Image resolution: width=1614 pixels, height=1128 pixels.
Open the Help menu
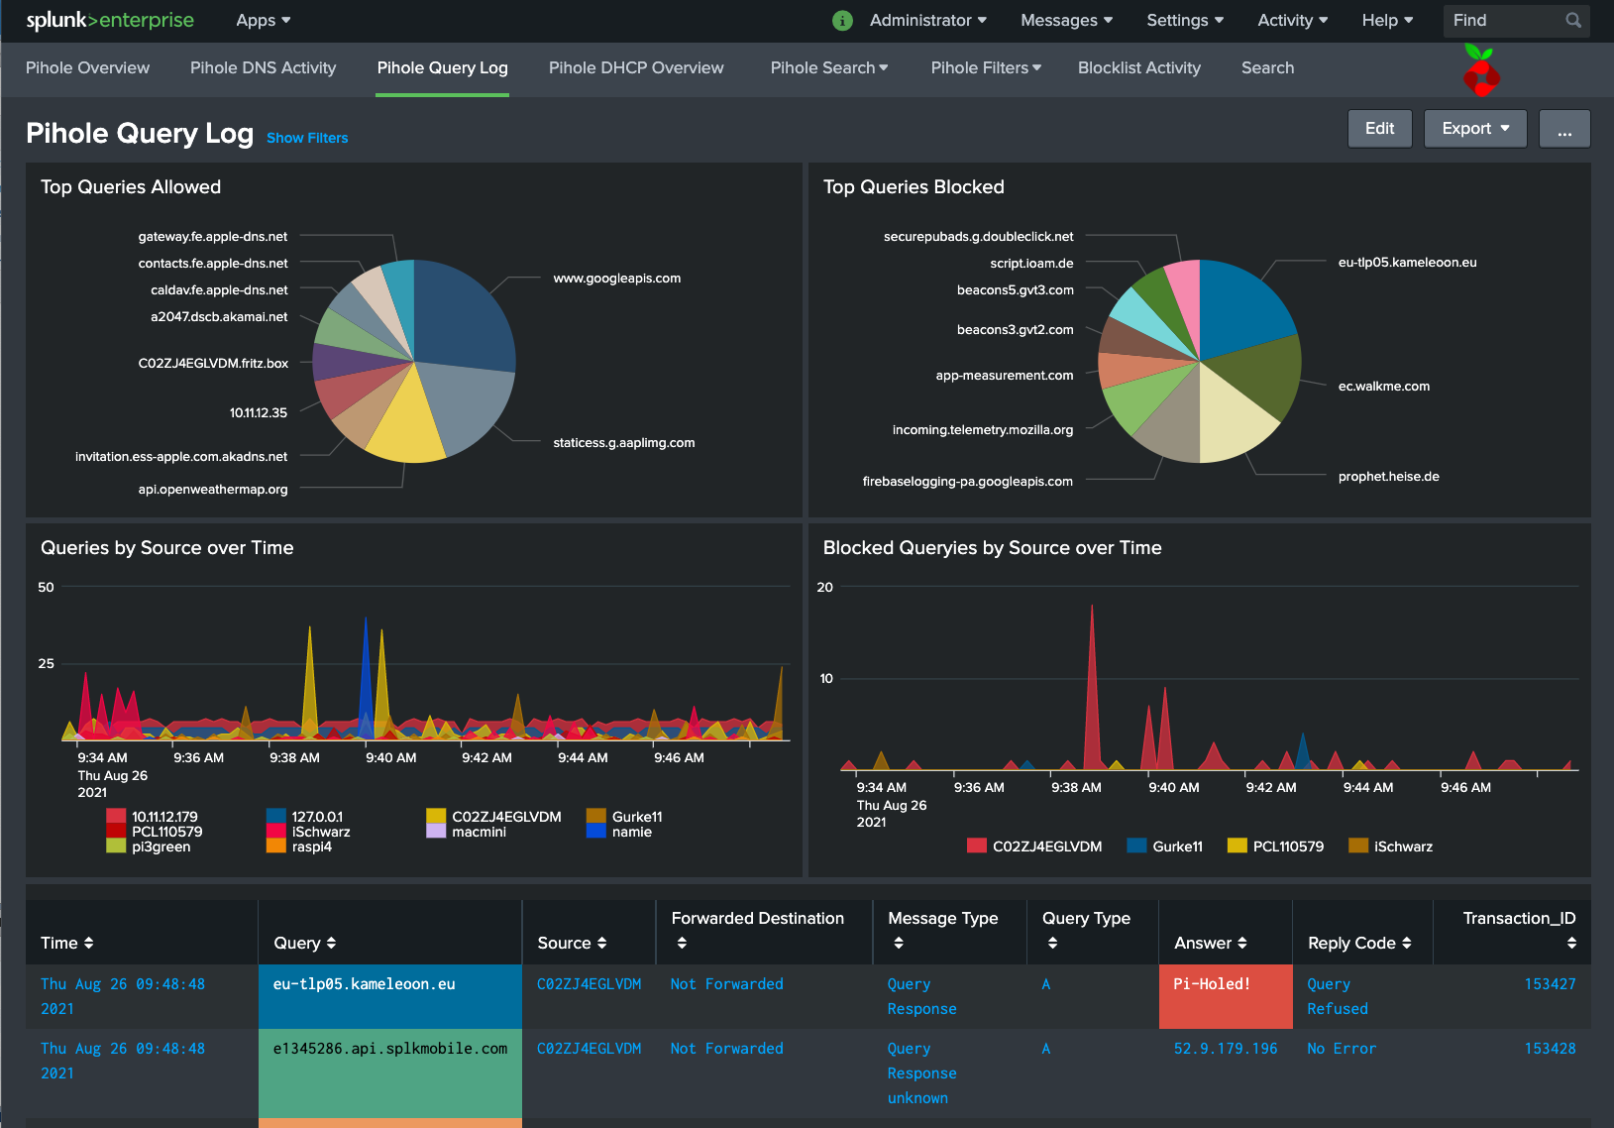1387,20
